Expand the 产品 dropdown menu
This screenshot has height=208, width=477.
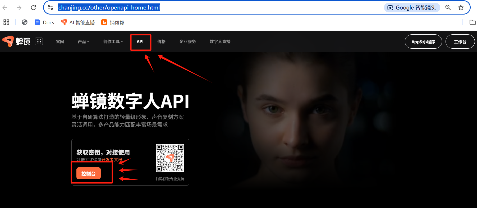[x=84, y=41]
